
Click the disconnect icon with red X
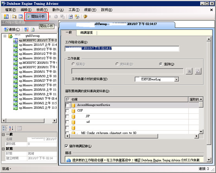pyautogui.click(x=26, y=29)
